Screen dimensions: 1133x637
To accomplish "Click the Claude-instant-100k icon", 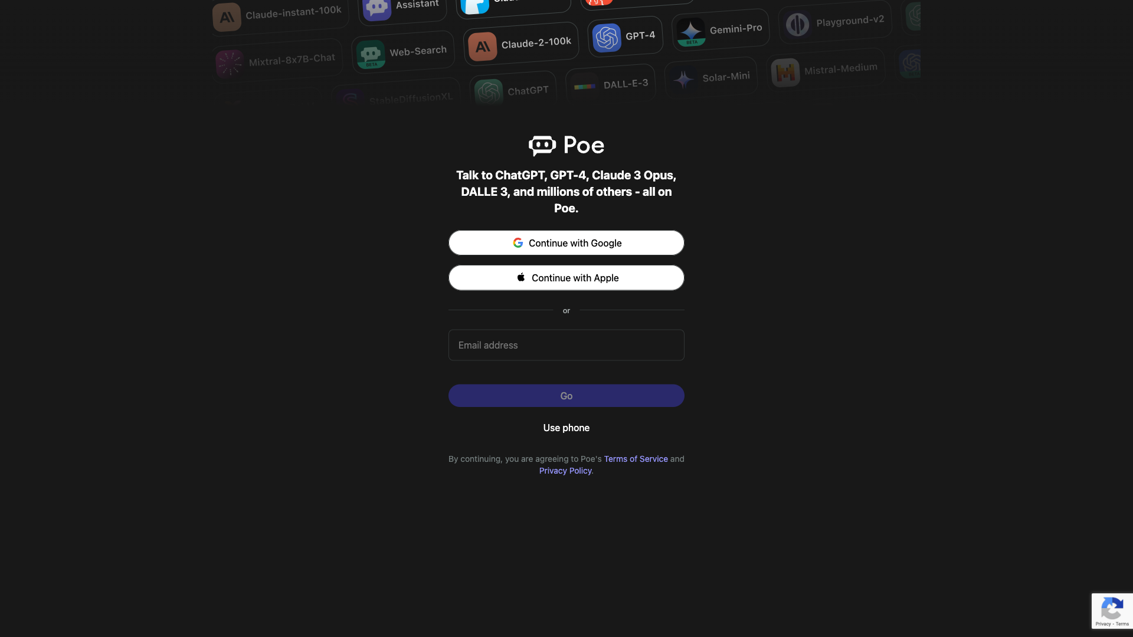I will click(x=228, y=17).
